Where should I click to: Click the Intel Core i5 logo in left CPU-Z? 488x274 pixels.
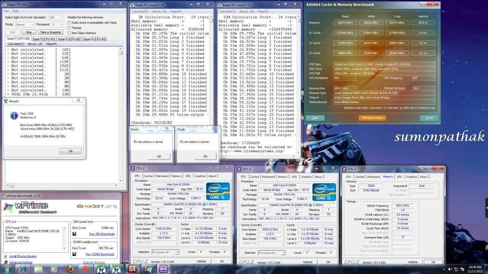218,191
